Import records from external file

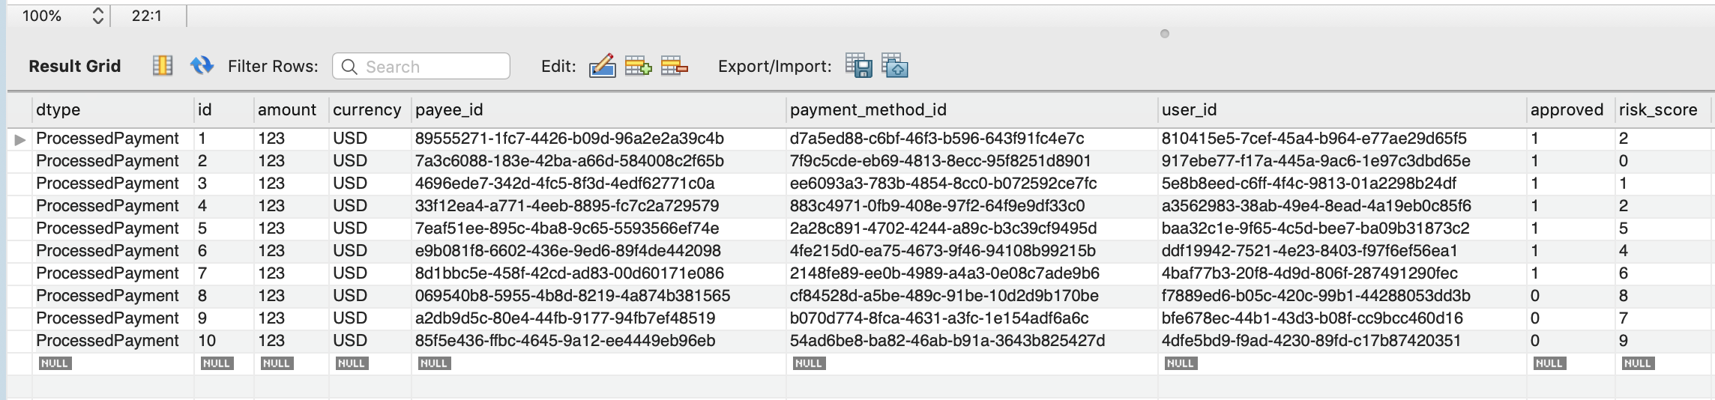[x=895, y=66]
